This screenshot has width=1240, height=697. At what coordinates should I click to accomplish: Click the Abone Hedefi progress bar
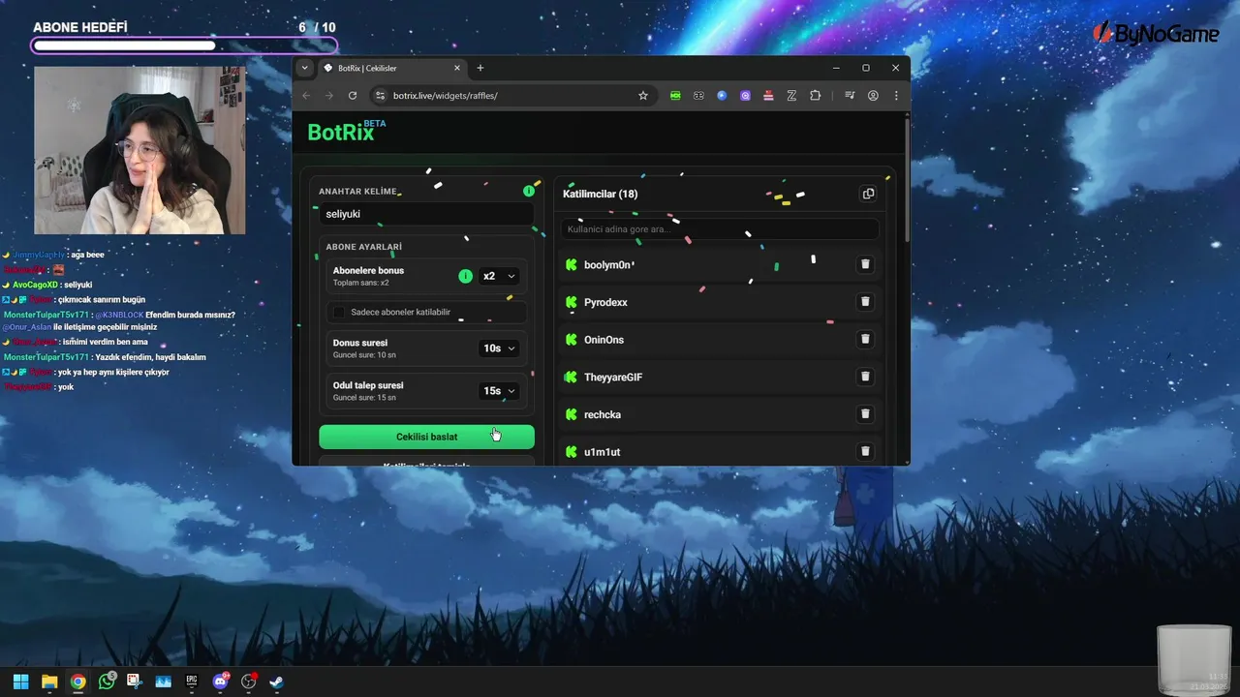click(x=184, y=45)
